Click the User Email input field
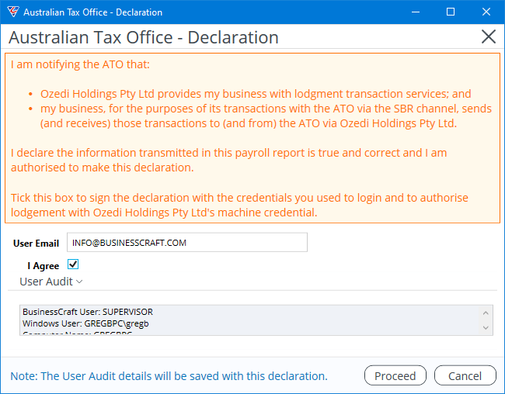Viewport: 505px width, 394px height. pos(186,243)
